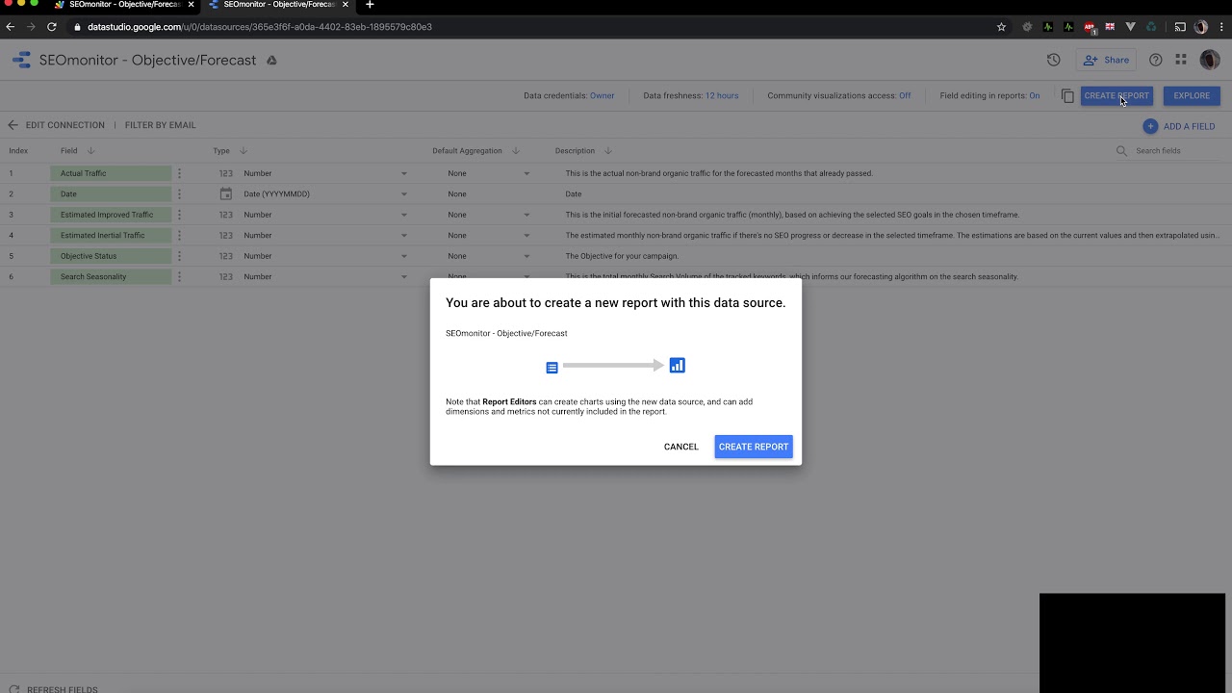Click the Drive icon beside the title

[271, 60]
